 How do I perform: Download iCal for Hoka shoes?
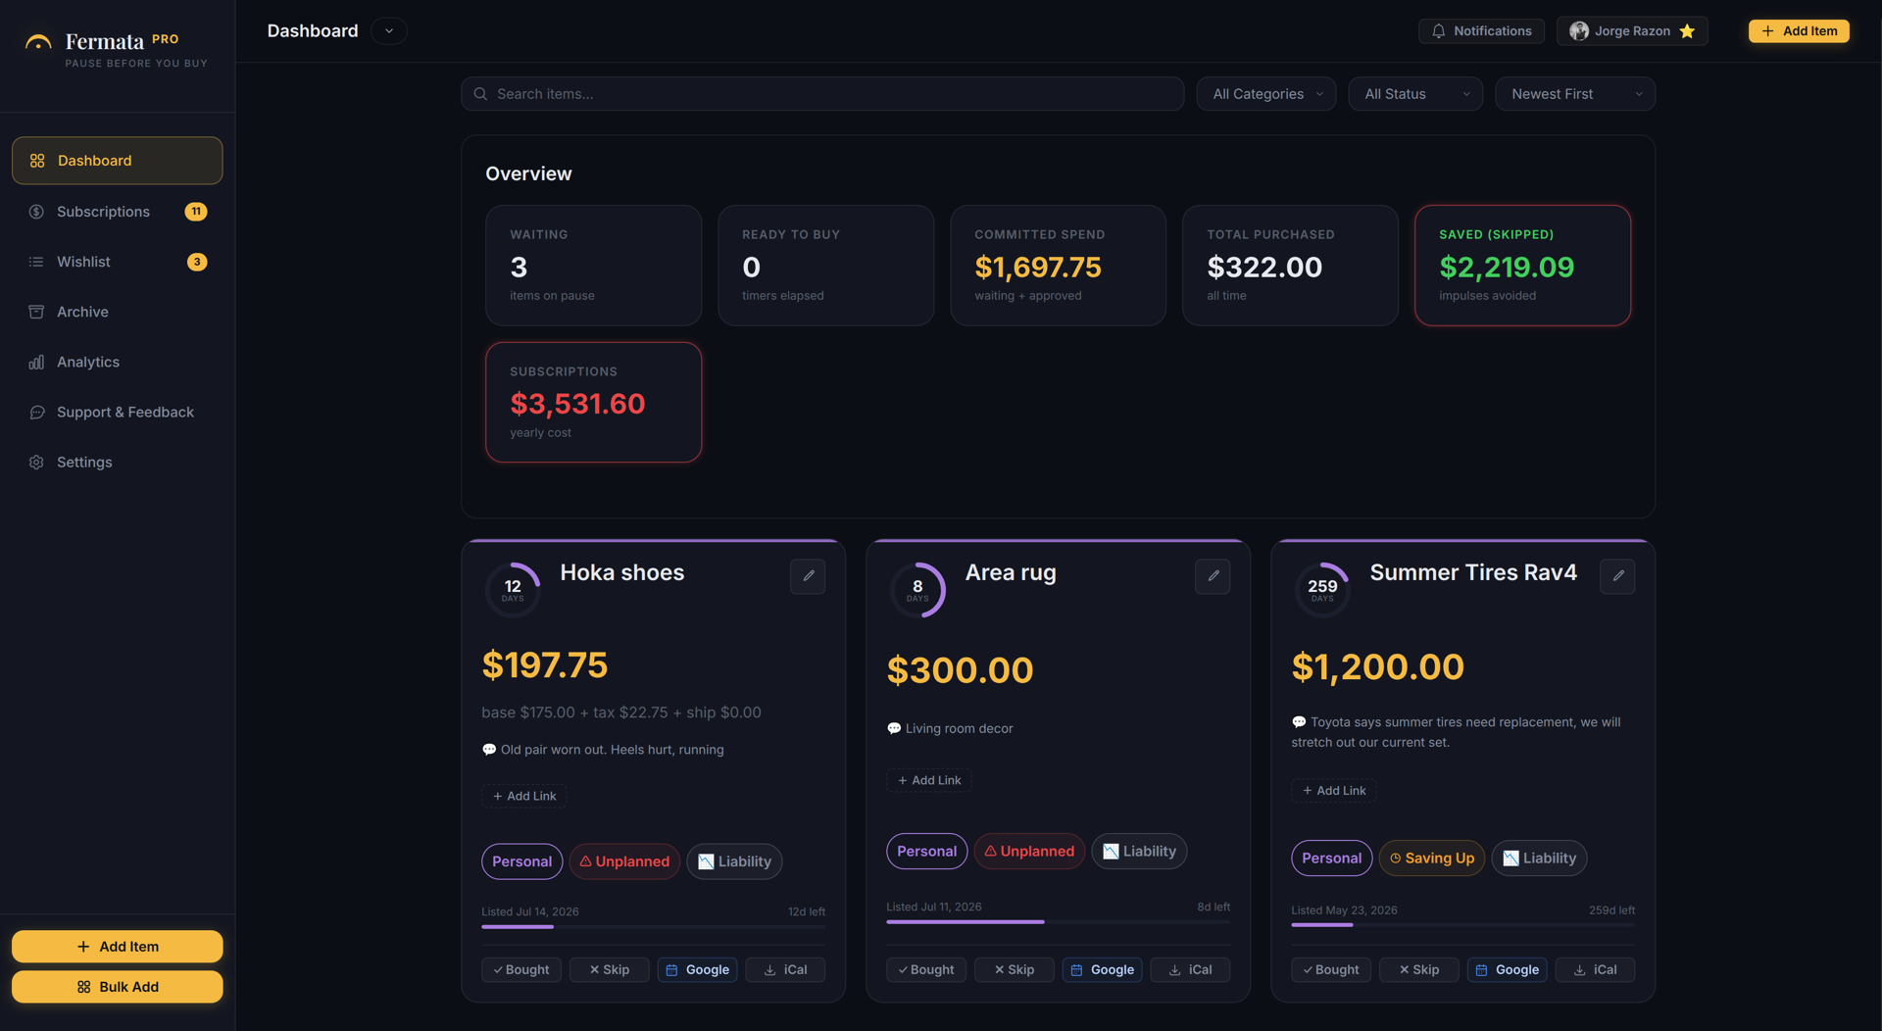pos(785,969)
